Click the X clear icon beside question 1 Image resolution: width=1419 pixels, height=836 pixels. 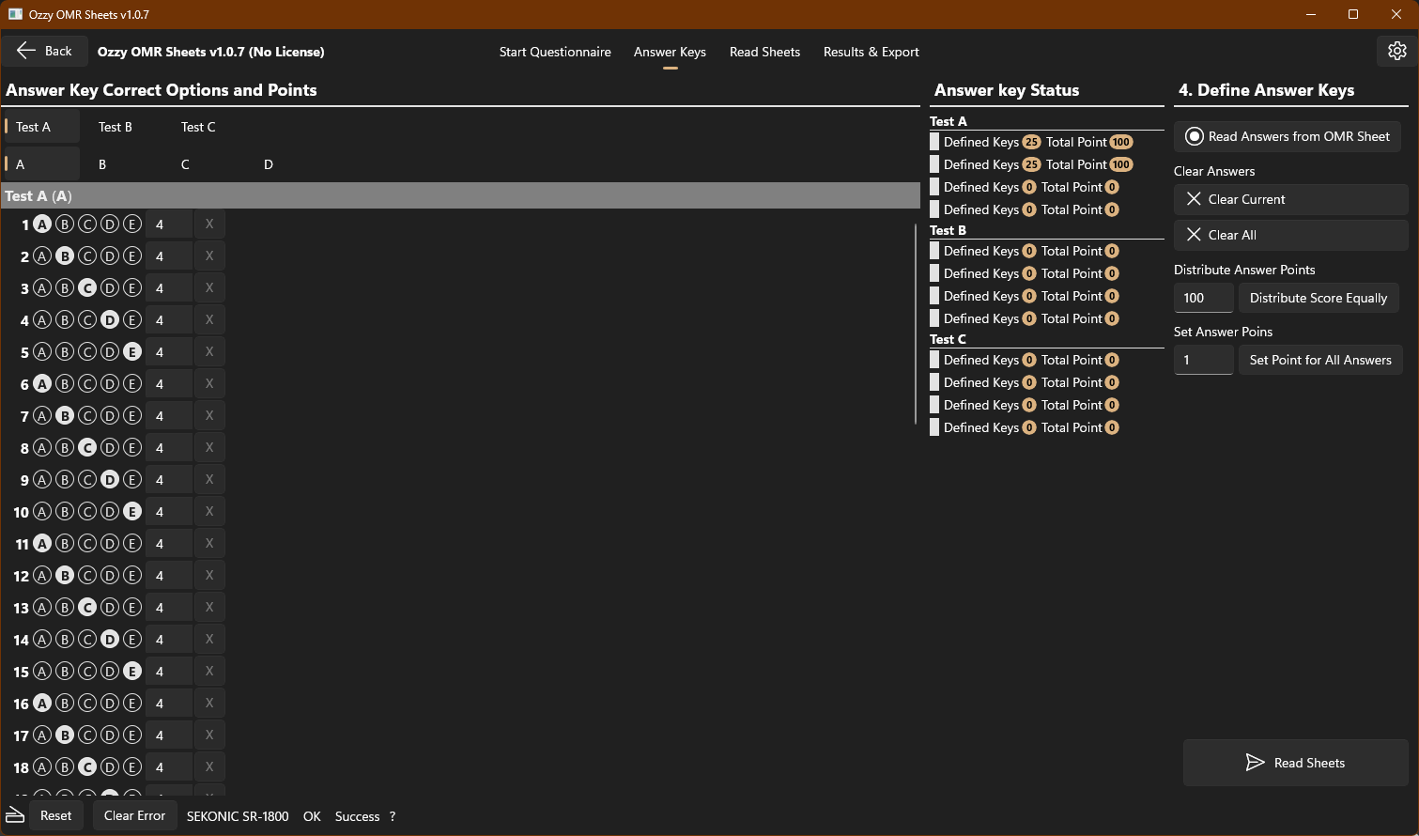[208, 224]
